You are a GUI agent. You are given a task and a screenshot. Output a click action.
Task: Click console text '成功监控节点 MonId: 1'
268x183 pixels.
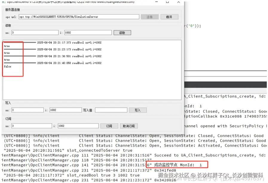(x=178, y=165)
